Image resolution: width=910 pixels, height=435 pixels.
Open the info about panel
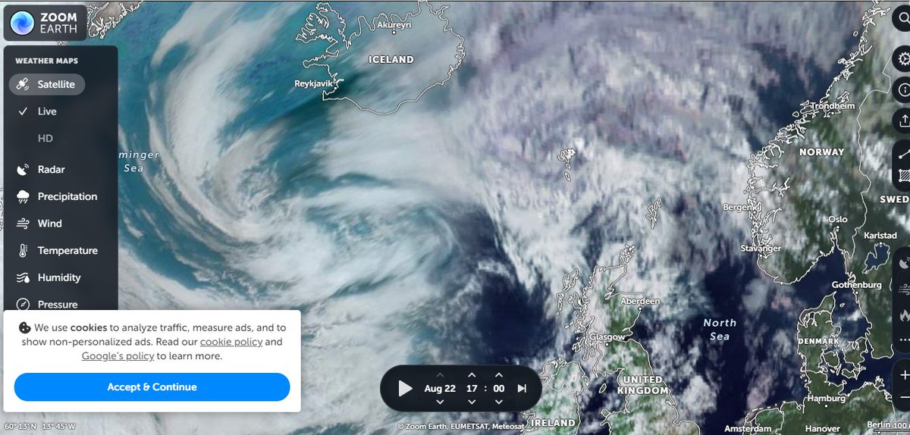coord(903,89)
